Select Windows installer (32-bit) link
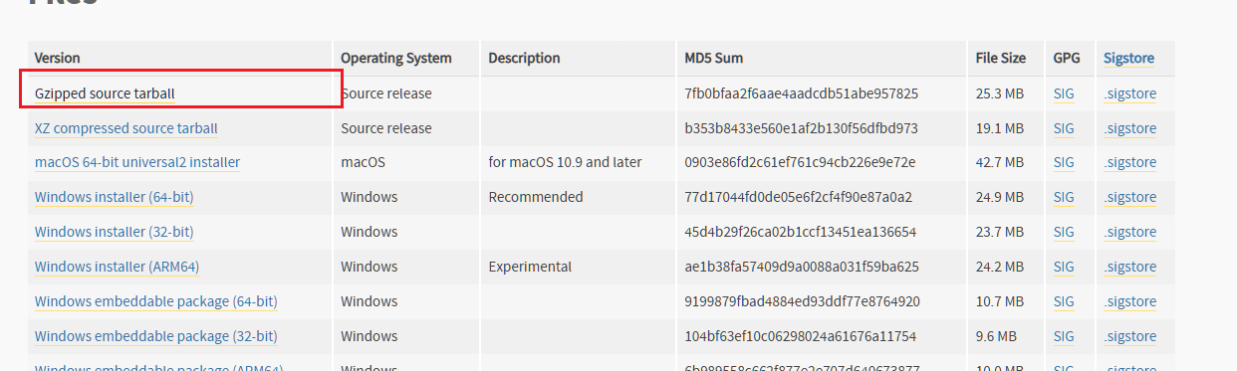The height and width of the screenshot is (371, 1237). (x=115, y=232)
